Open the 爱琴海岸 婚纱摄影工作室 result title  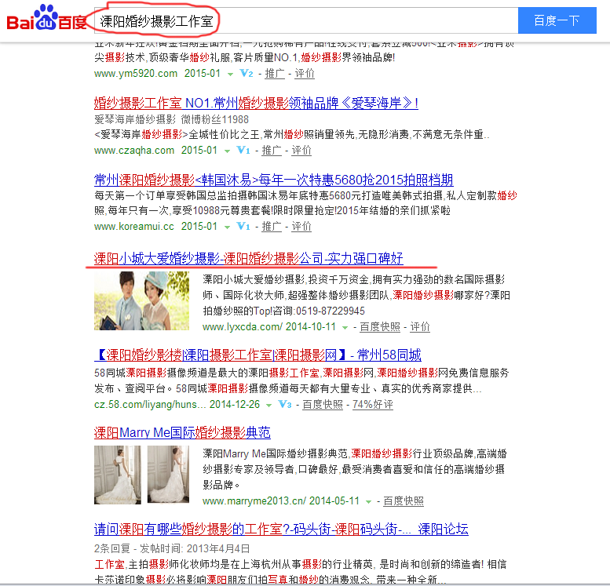(x=256, y=103)
